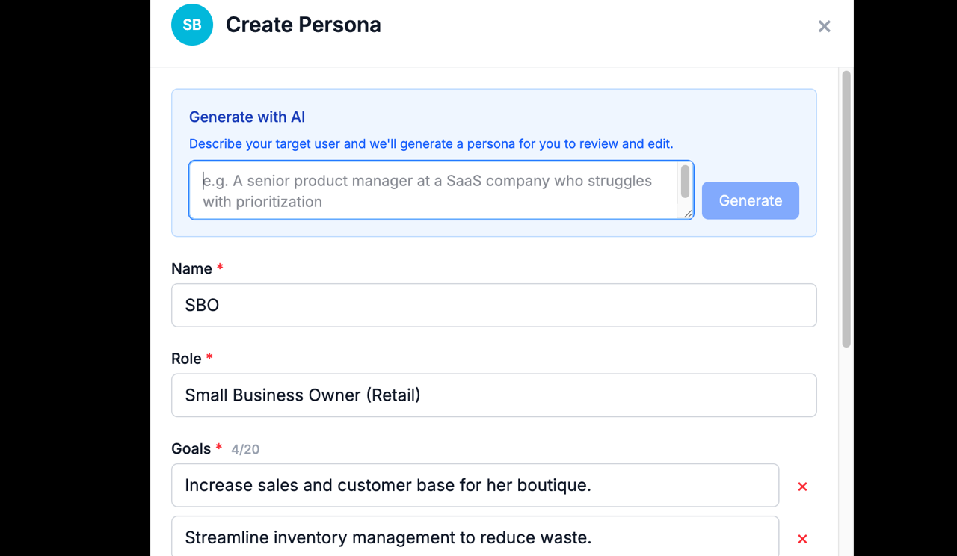This screenshot has height=556, width=957.
Task: Click the goal about increasing sales
Action: click(475, 485)
